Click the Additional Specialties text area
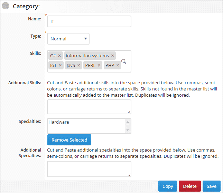This screenshot has width=223, height=193. point(89,169)
